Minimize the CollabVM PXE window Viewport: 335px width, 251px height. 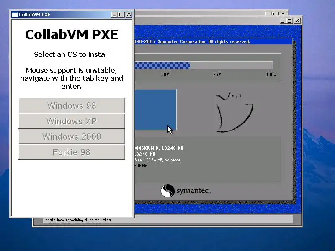tap(114, 15)
